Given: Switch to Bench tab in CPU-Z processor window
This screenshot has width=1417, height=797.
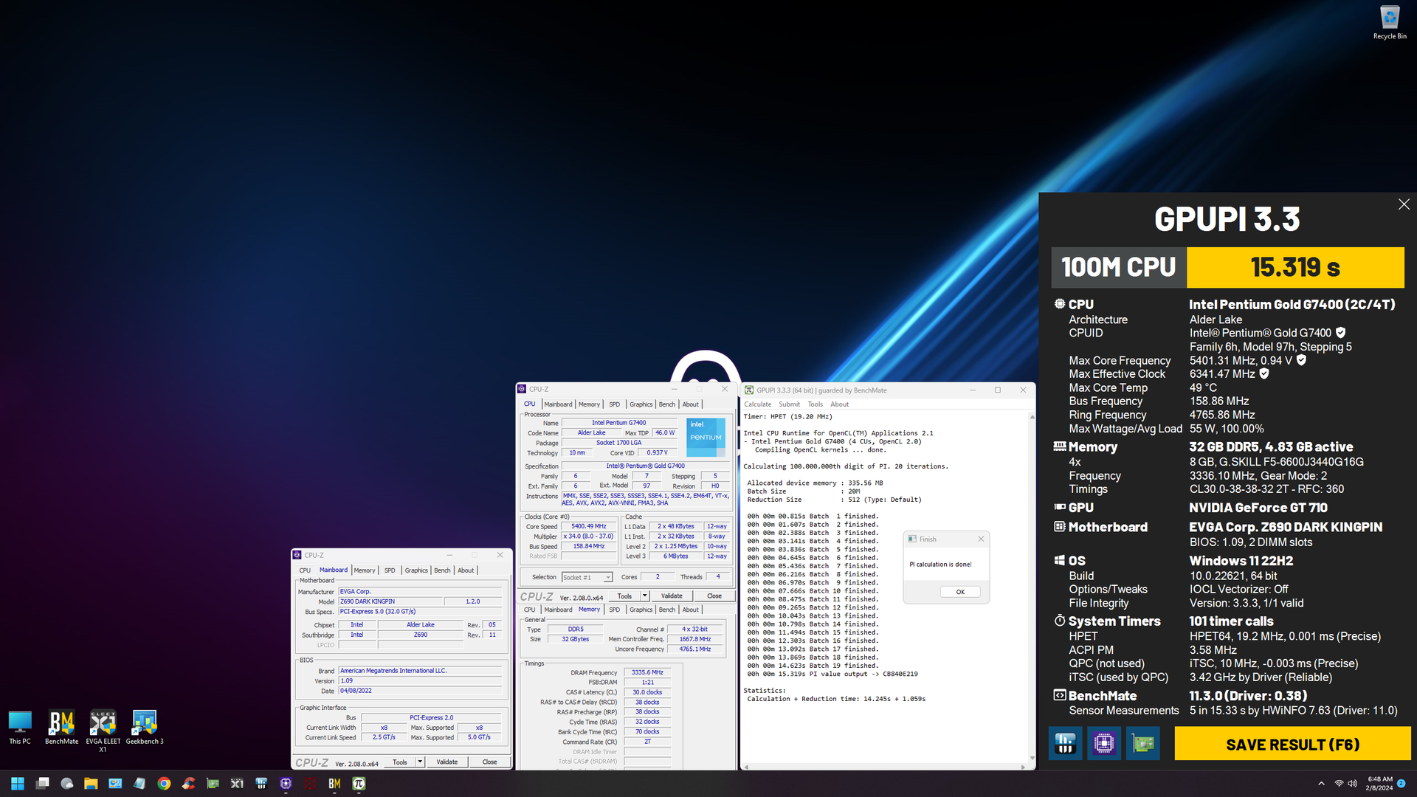Looking at the screenshot, I should pyautogui.click(x=667, y=404).
